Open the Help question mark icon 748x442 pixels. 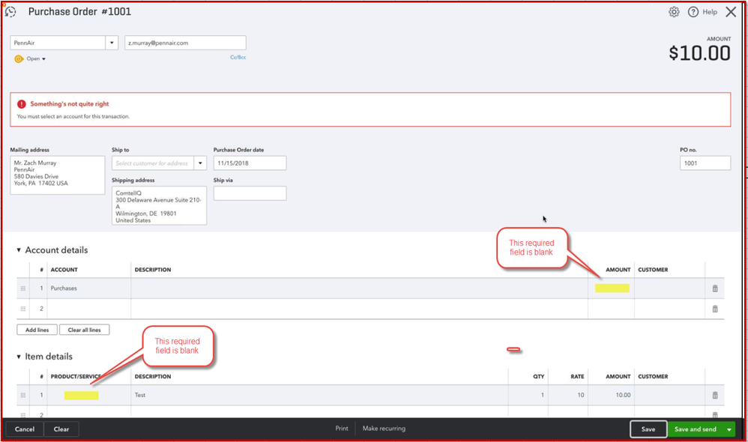pyautogui.click(x=693, y=12)
